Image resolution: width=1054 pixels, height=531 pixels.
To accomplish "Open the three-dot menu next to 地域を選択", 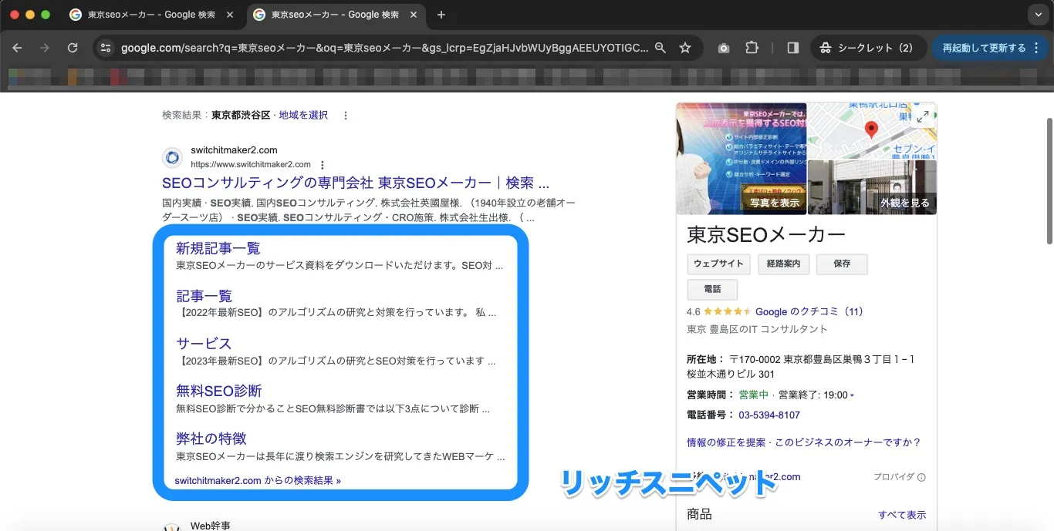I will (346, 116).
